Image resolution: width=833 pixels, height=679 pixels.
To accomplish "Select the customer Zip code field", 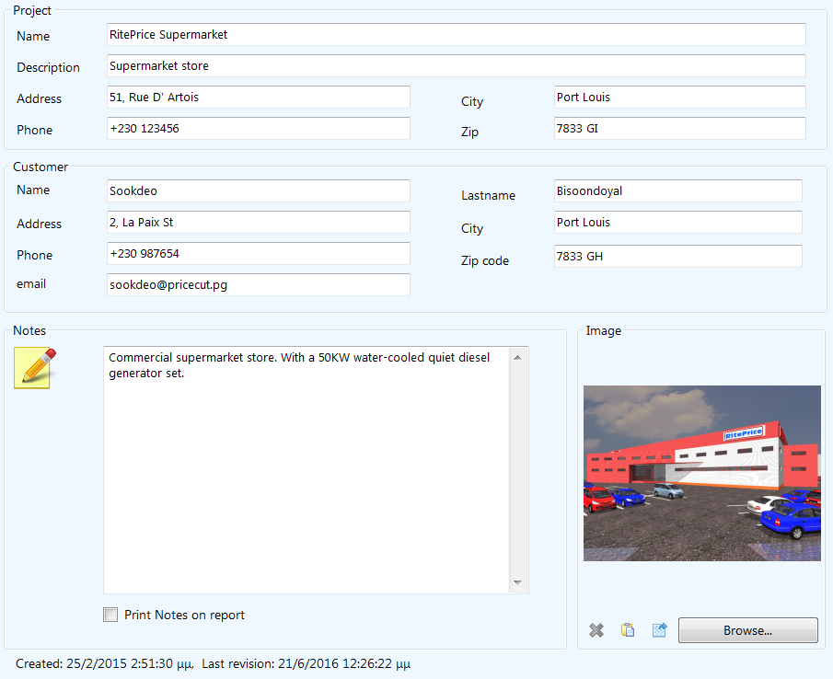I will (x=677, y=255).
